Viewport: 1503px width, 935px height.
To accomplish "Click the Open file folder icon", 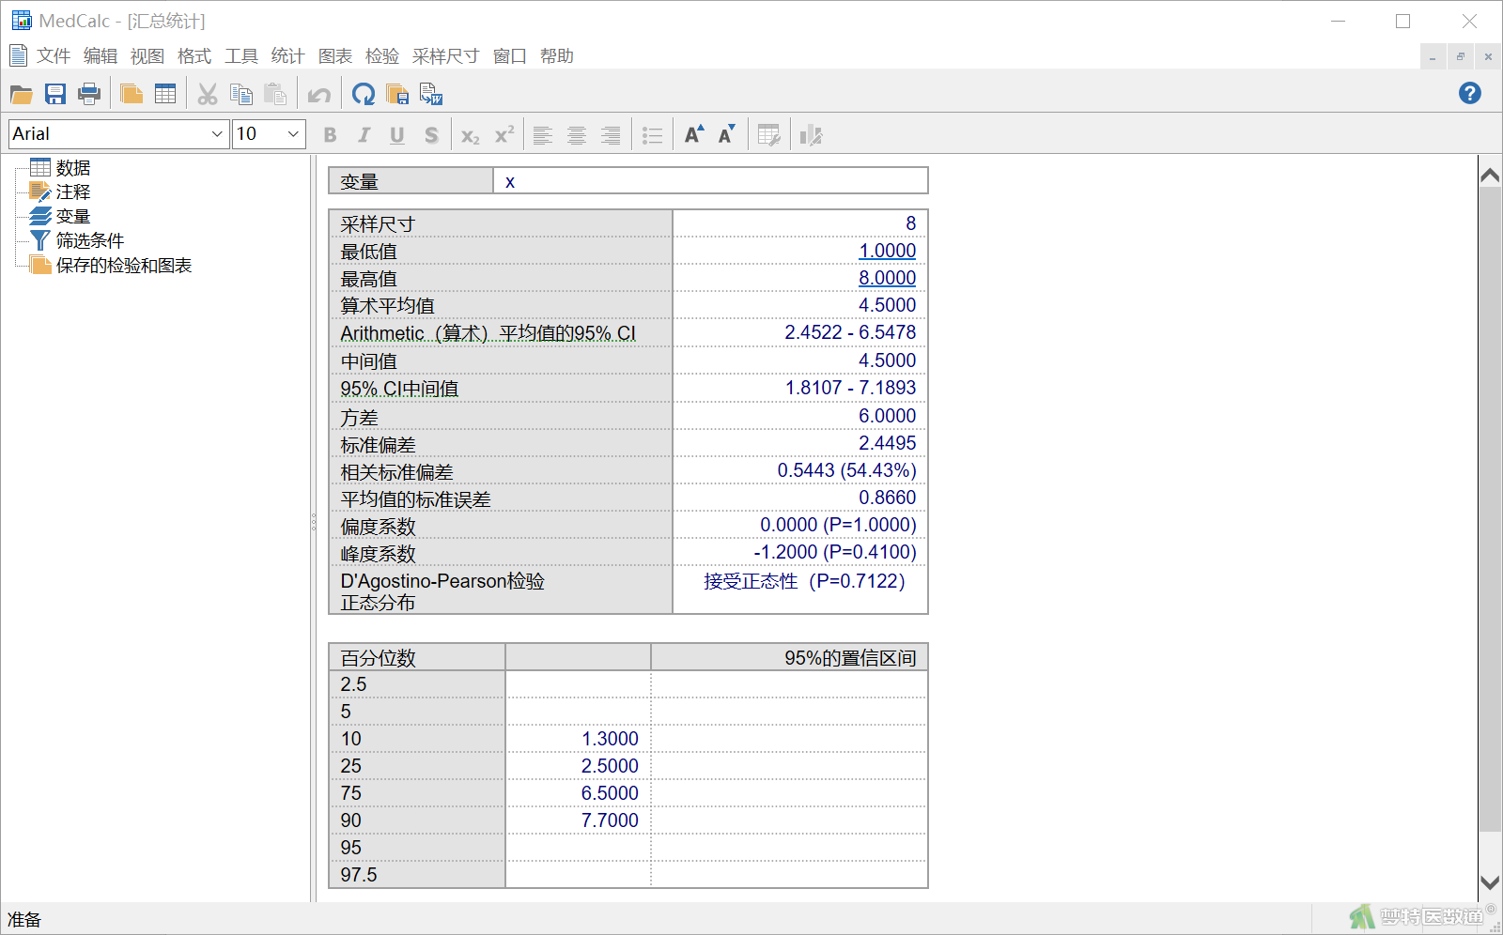I will [x=21, y=94].
